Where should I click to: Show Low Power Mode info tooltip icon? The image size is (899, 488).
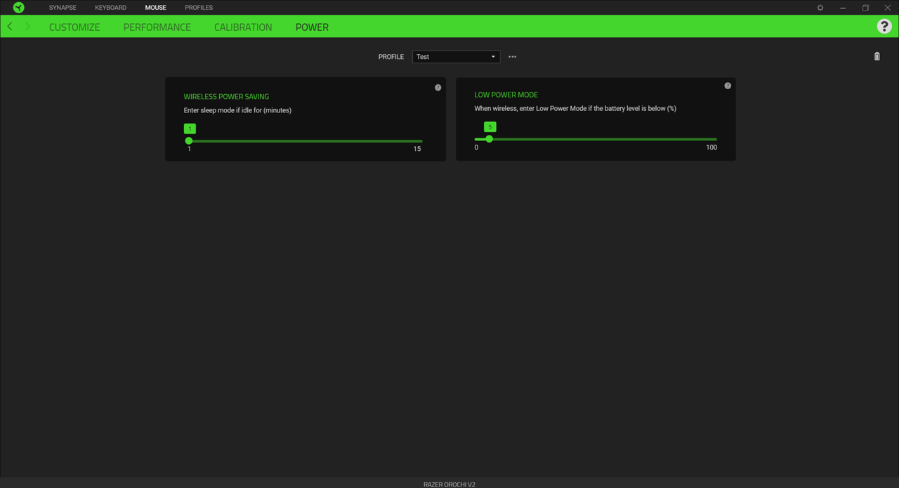point(728,86)
